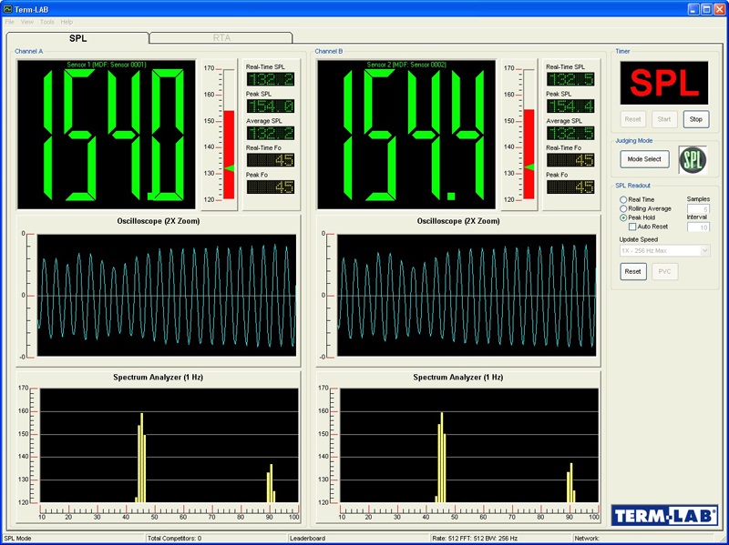Select the Real Time readout option
729x545 pixels.
tap(623, 199)
